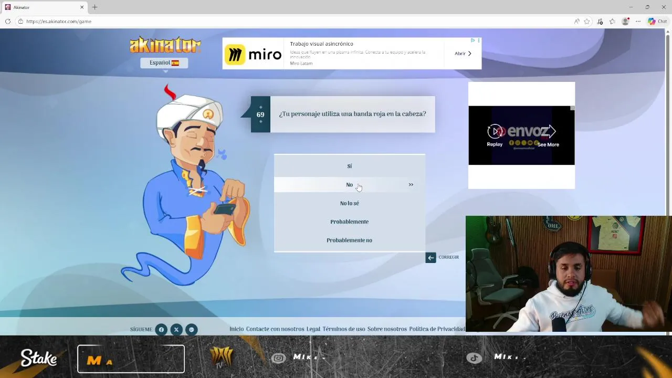Viewport: 672px width, 378px height.
Task: Click the SÍGUEME label
Action: click(x=141, y=330)
